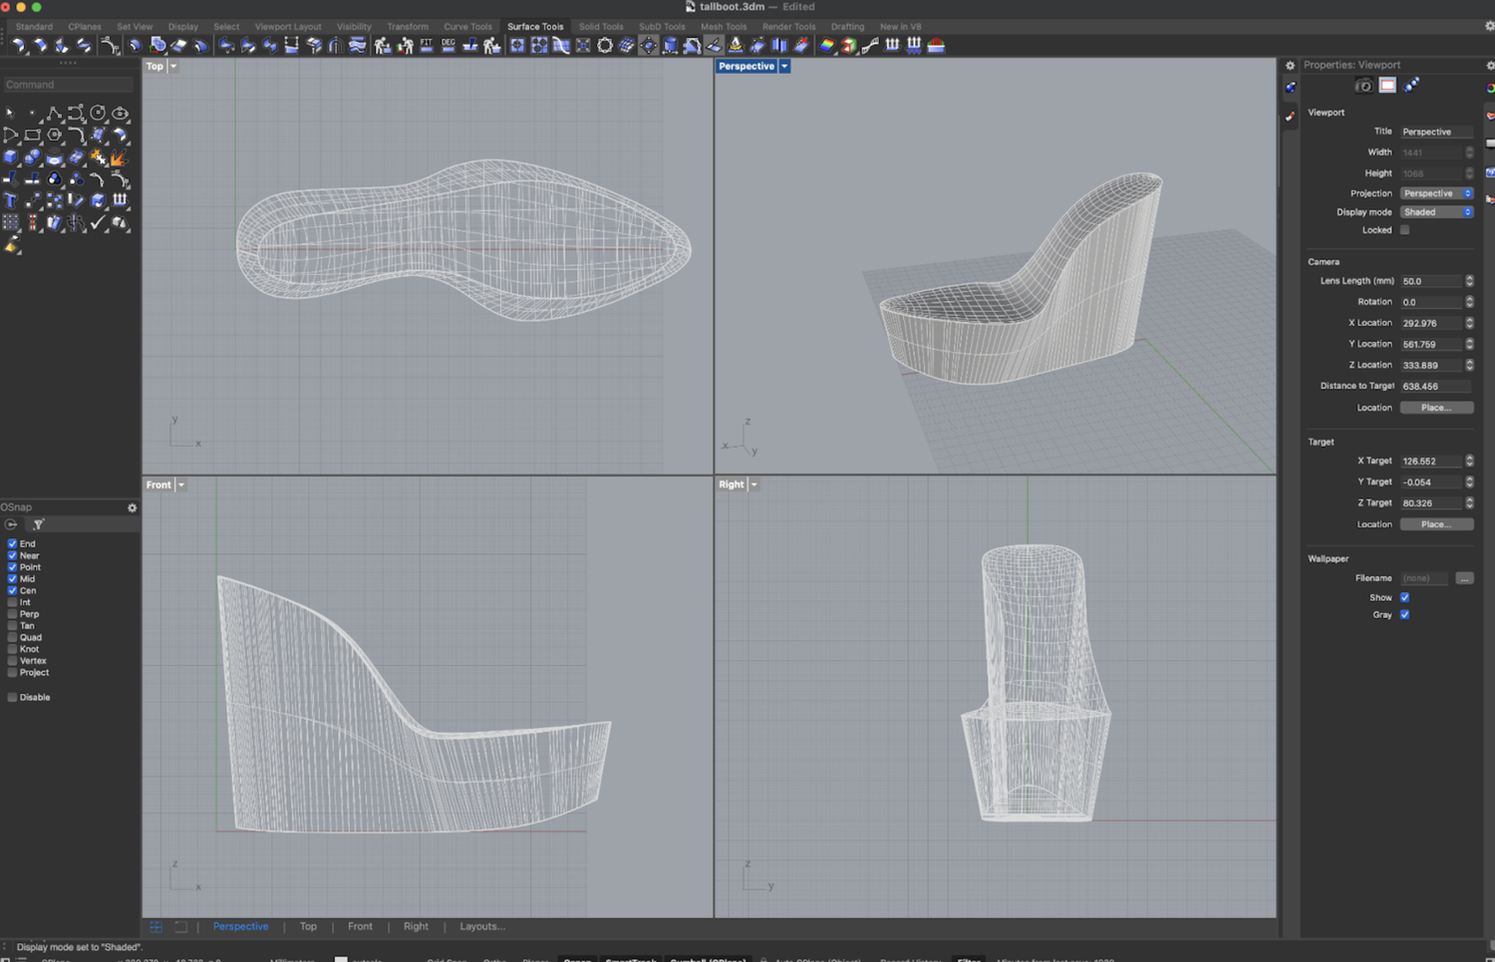Click the viewport Title text field
This screenshot has width=1495, height=962.
click(1436, 132)
